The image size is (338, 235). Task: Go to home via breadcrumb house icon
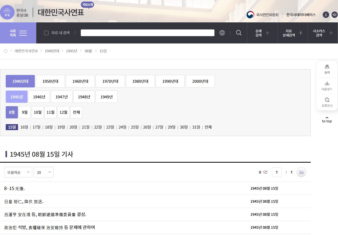coord(6,51)
